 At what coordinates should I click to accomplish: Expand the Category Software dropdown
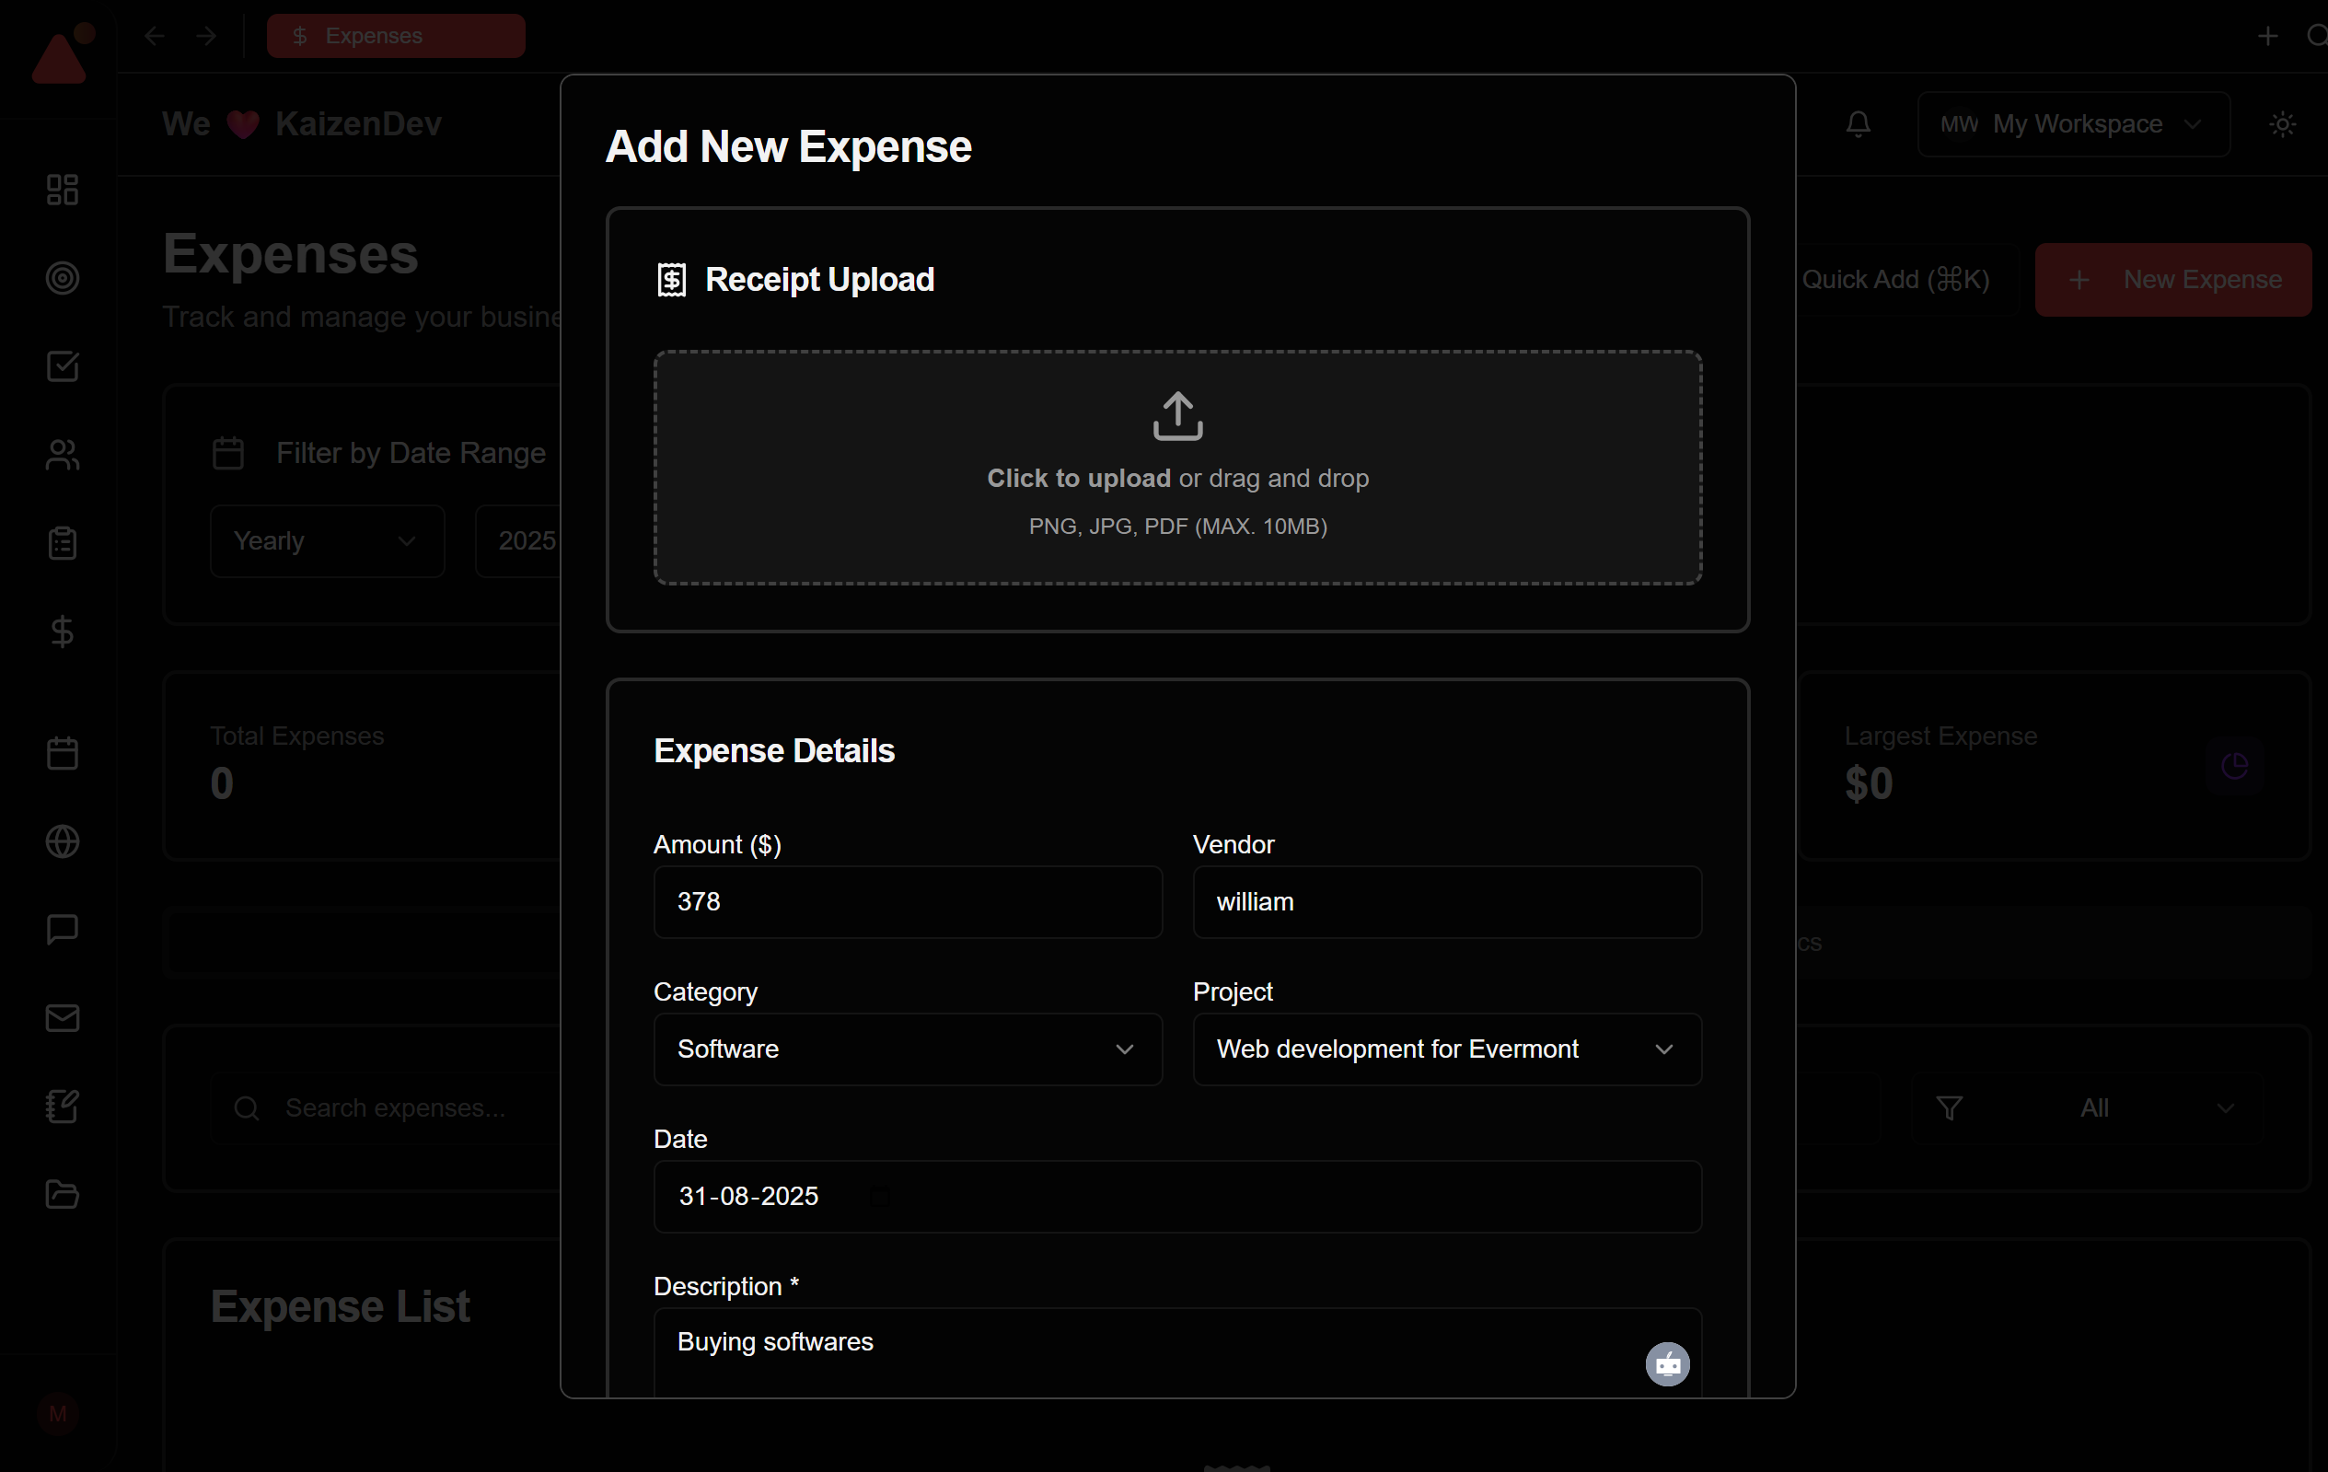coord(908,1049)
